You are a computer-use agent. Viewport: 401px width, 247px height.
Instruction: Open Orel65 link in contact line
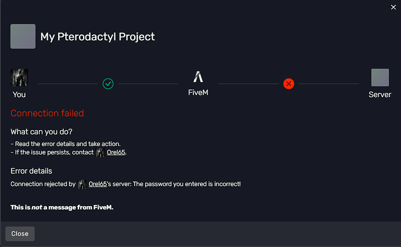tap(116, 152)
